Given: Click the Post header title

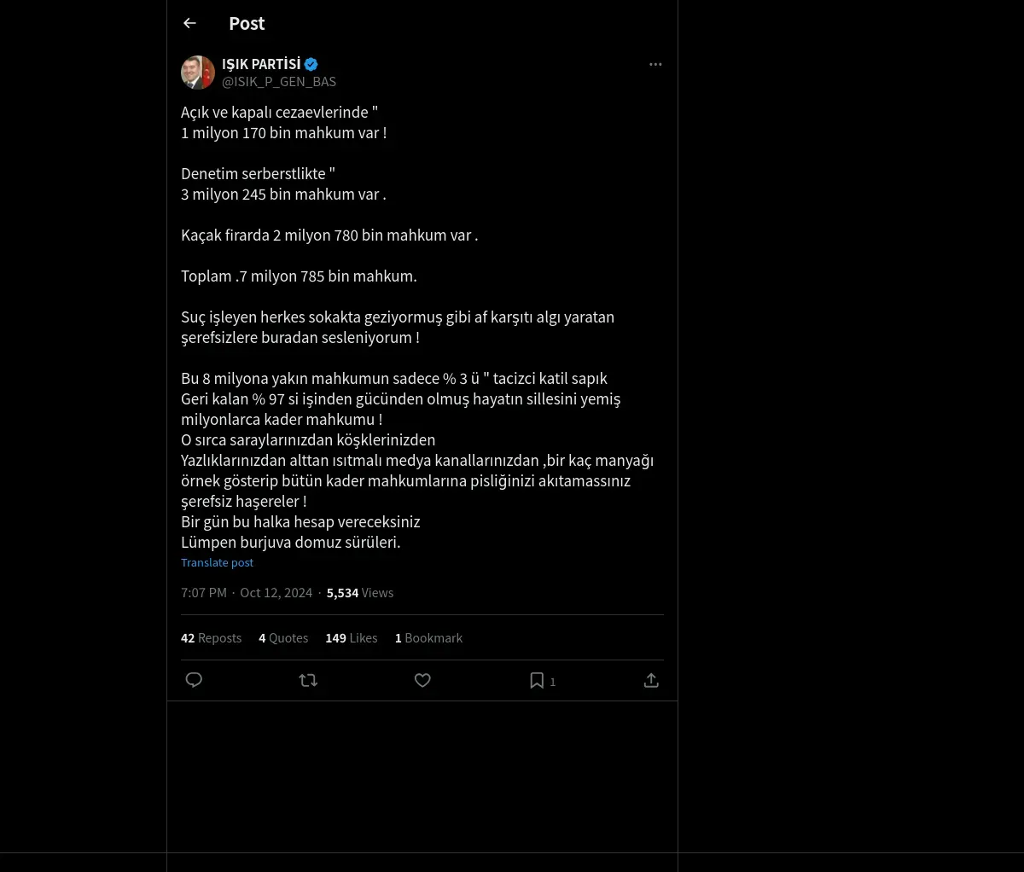Looking at the screenshot, I should [247, 24].
